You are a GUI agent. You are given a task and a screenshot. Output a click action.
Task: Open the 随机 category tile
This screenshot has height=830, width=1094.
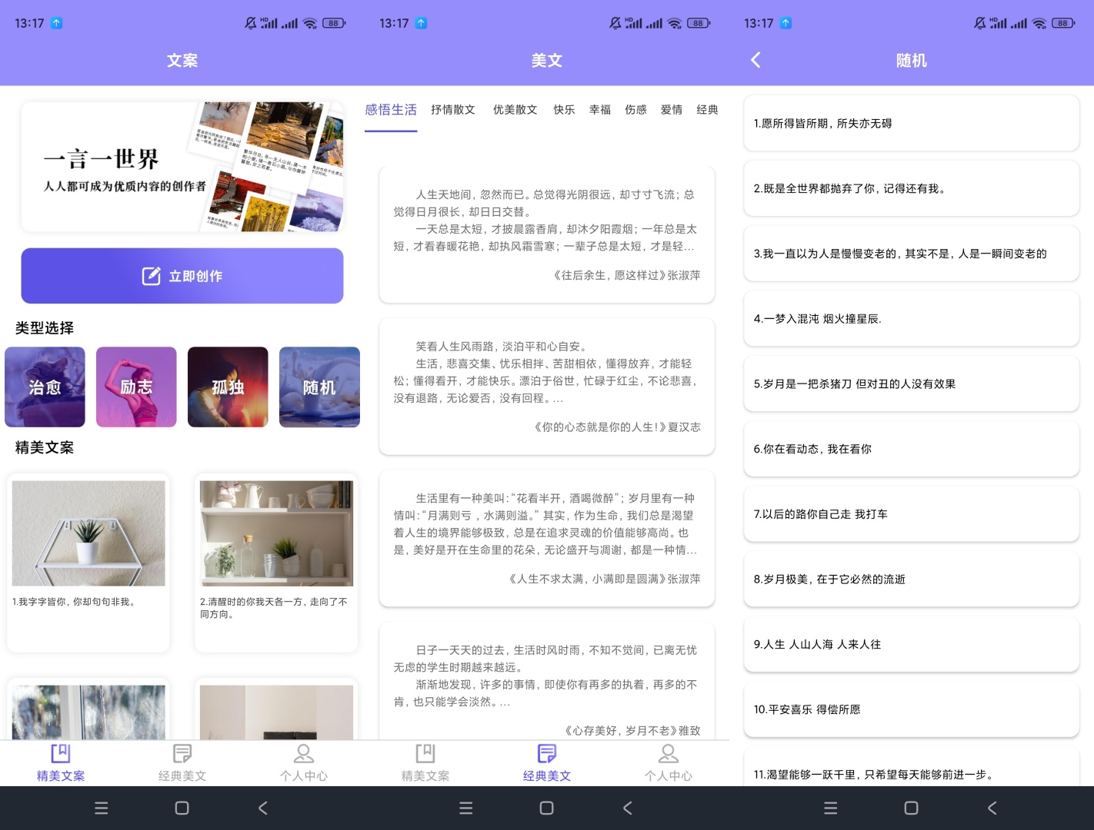[319, 387]
